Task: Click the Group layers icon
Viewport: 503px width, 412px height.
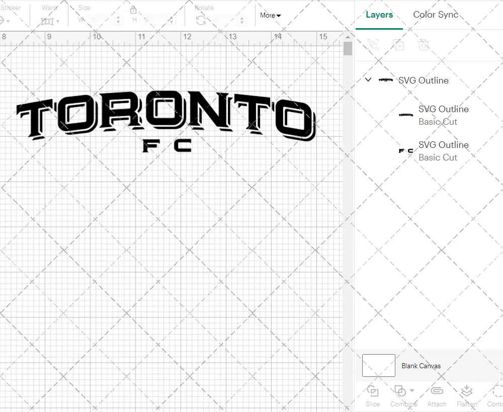Action: pyautogui.click(x=373, y=45)
